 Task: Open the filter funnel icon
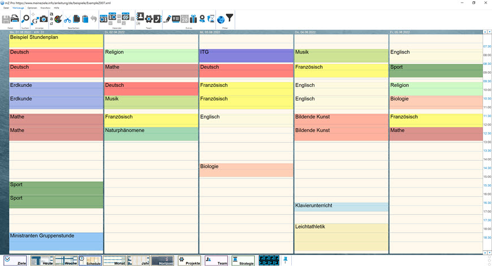click(x=230, y=18)
